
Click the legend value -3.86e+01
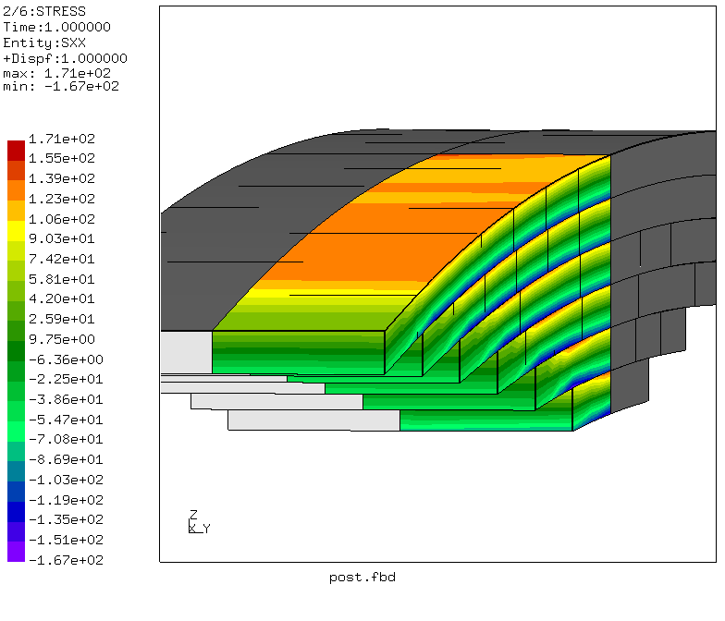pos(66,399)
